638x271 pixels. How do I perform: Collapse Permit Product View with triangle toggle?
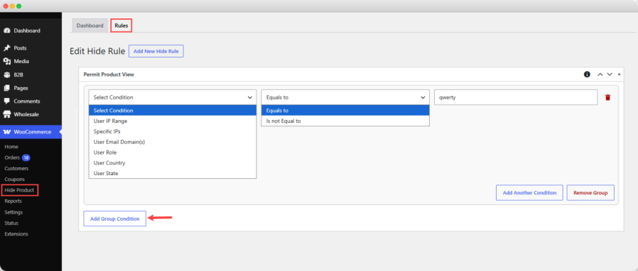coord(619,74)
